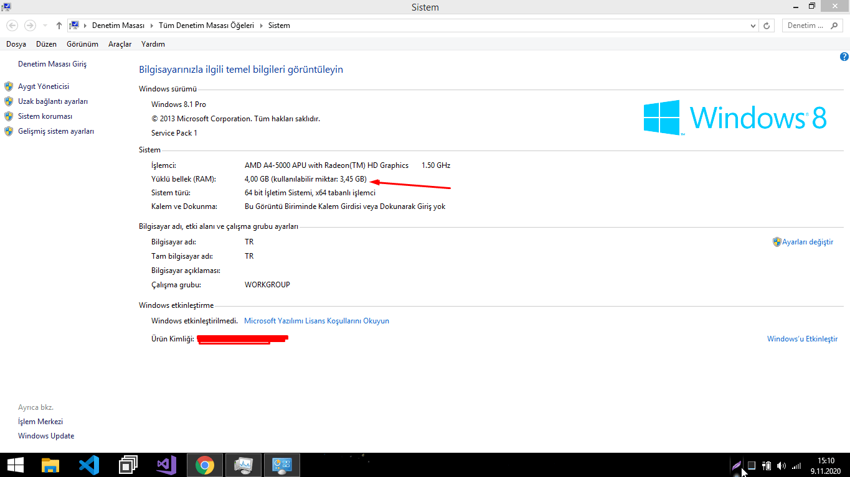Screen dimensions: 850x477
Task: Open the Start menu Windows logo
Action: click(16, 465)
